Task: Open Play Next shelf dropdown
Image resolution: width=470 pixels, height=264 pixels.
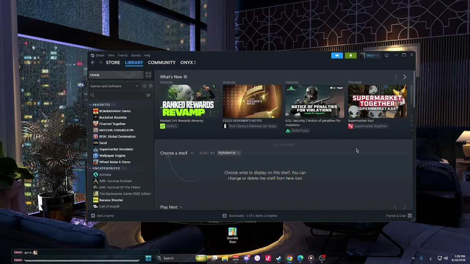Action: coord(171,207)
